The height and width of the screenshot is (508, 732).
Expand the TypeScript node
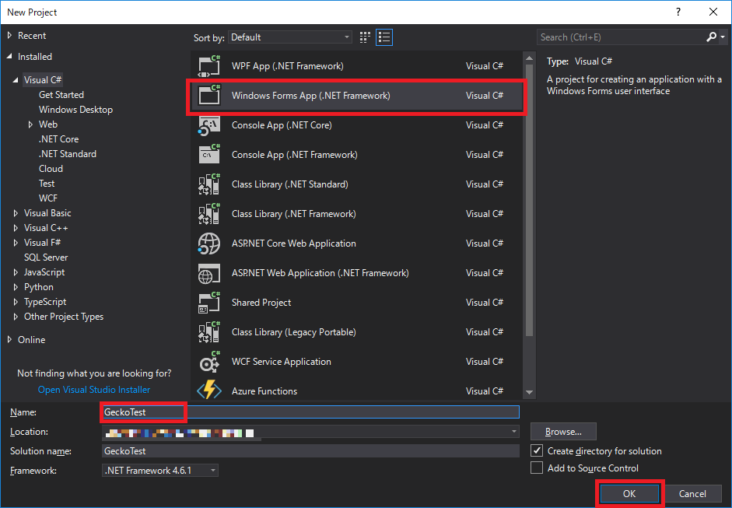(16, 302)
